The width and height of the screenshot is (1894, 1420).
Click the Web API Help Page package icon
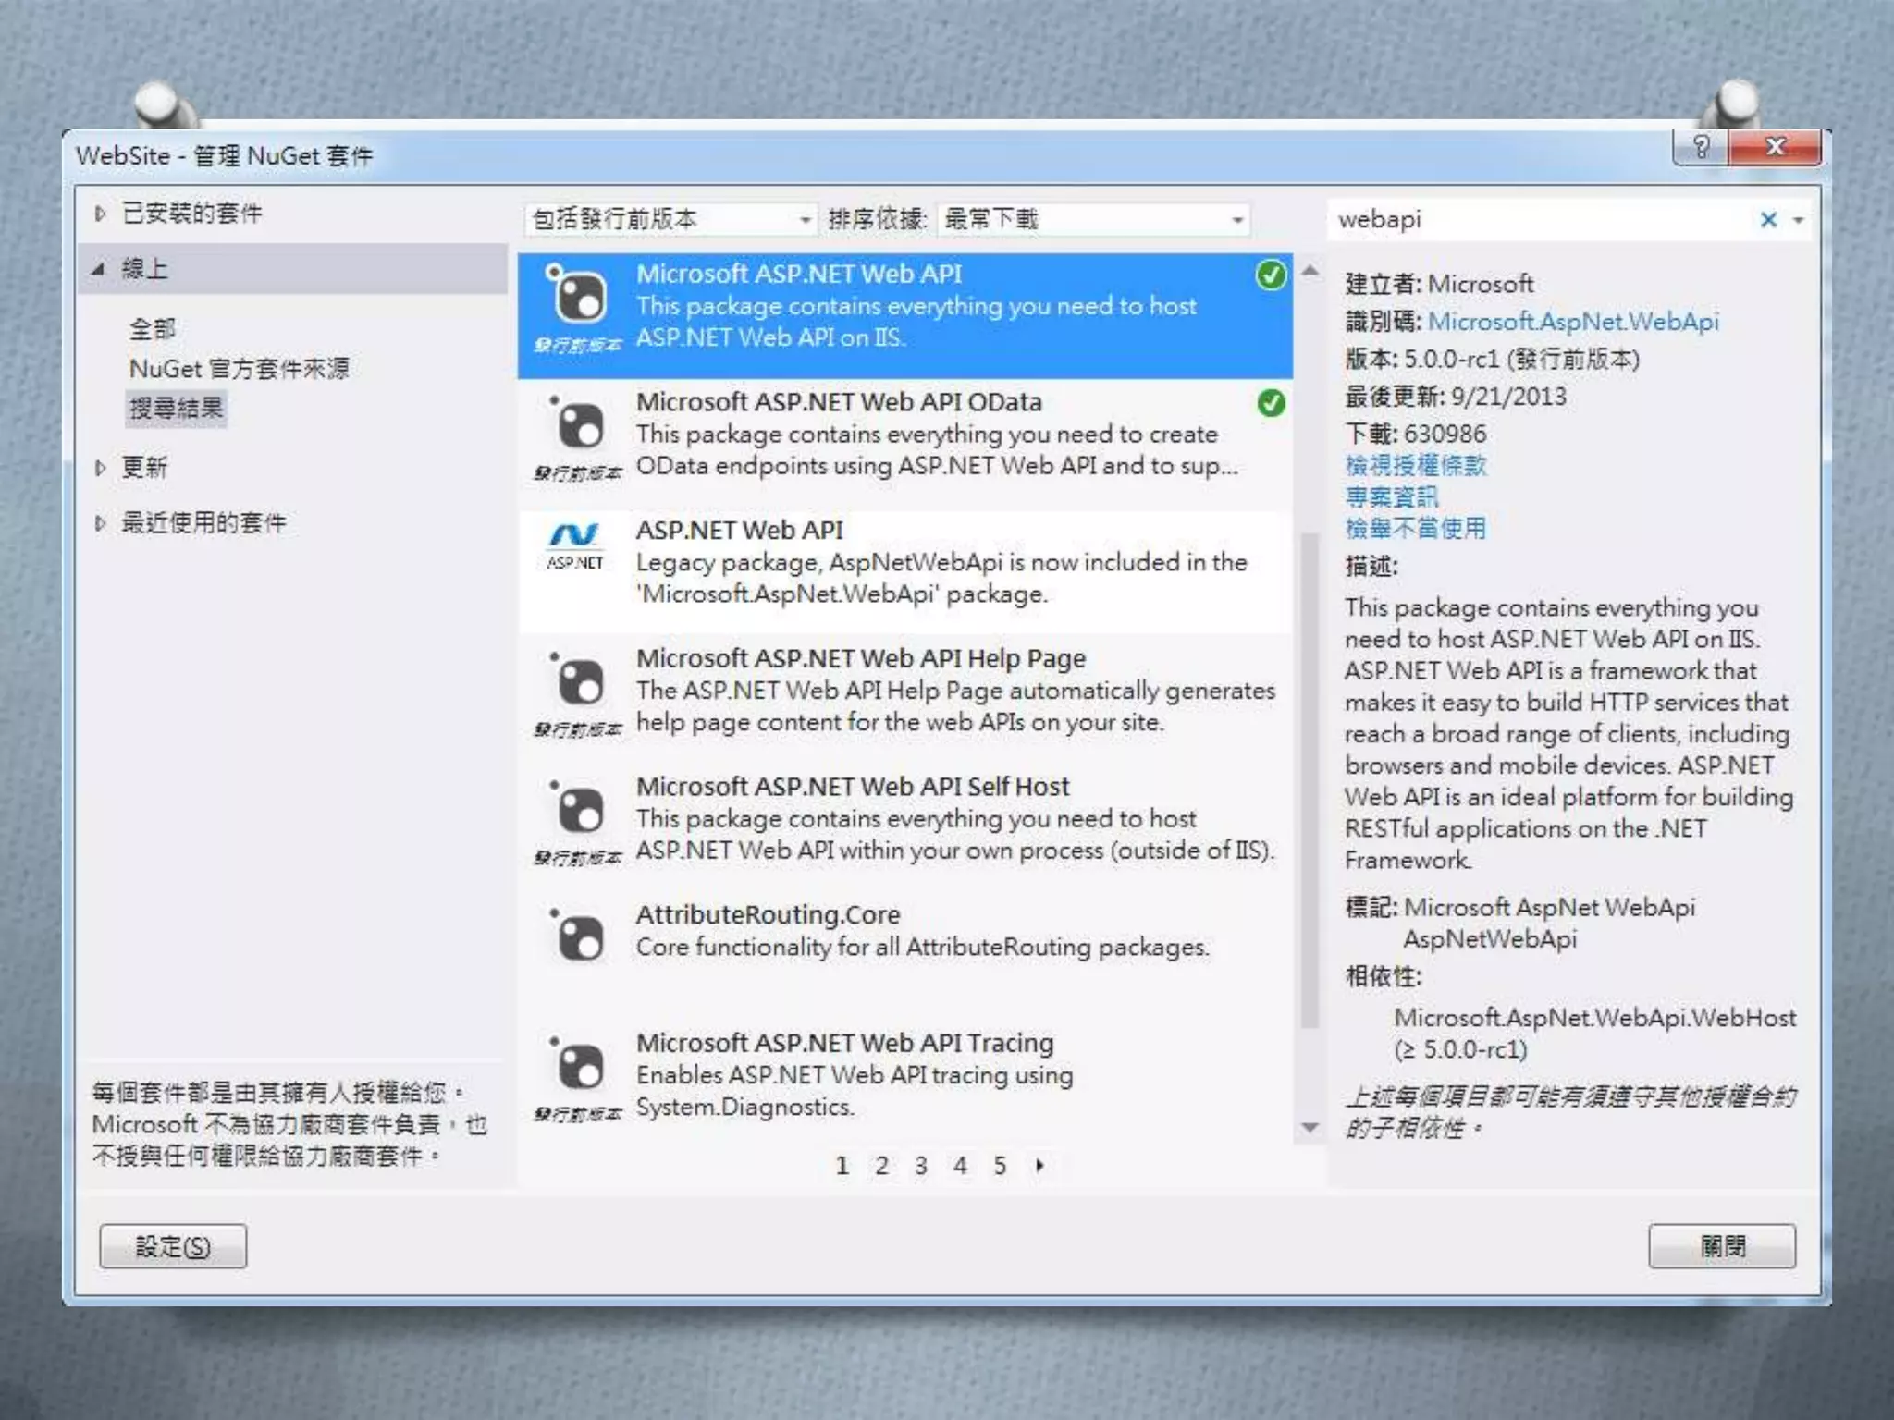click(x=579, y=682)
